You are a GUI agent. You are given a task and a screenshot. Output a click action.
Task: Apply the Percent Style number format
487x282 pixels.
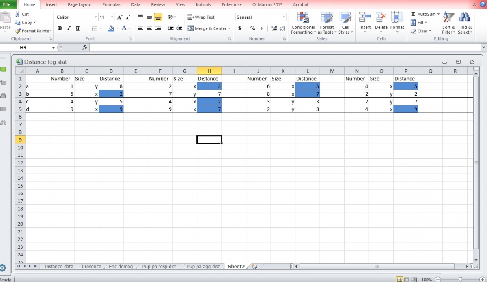coord(252,29)
